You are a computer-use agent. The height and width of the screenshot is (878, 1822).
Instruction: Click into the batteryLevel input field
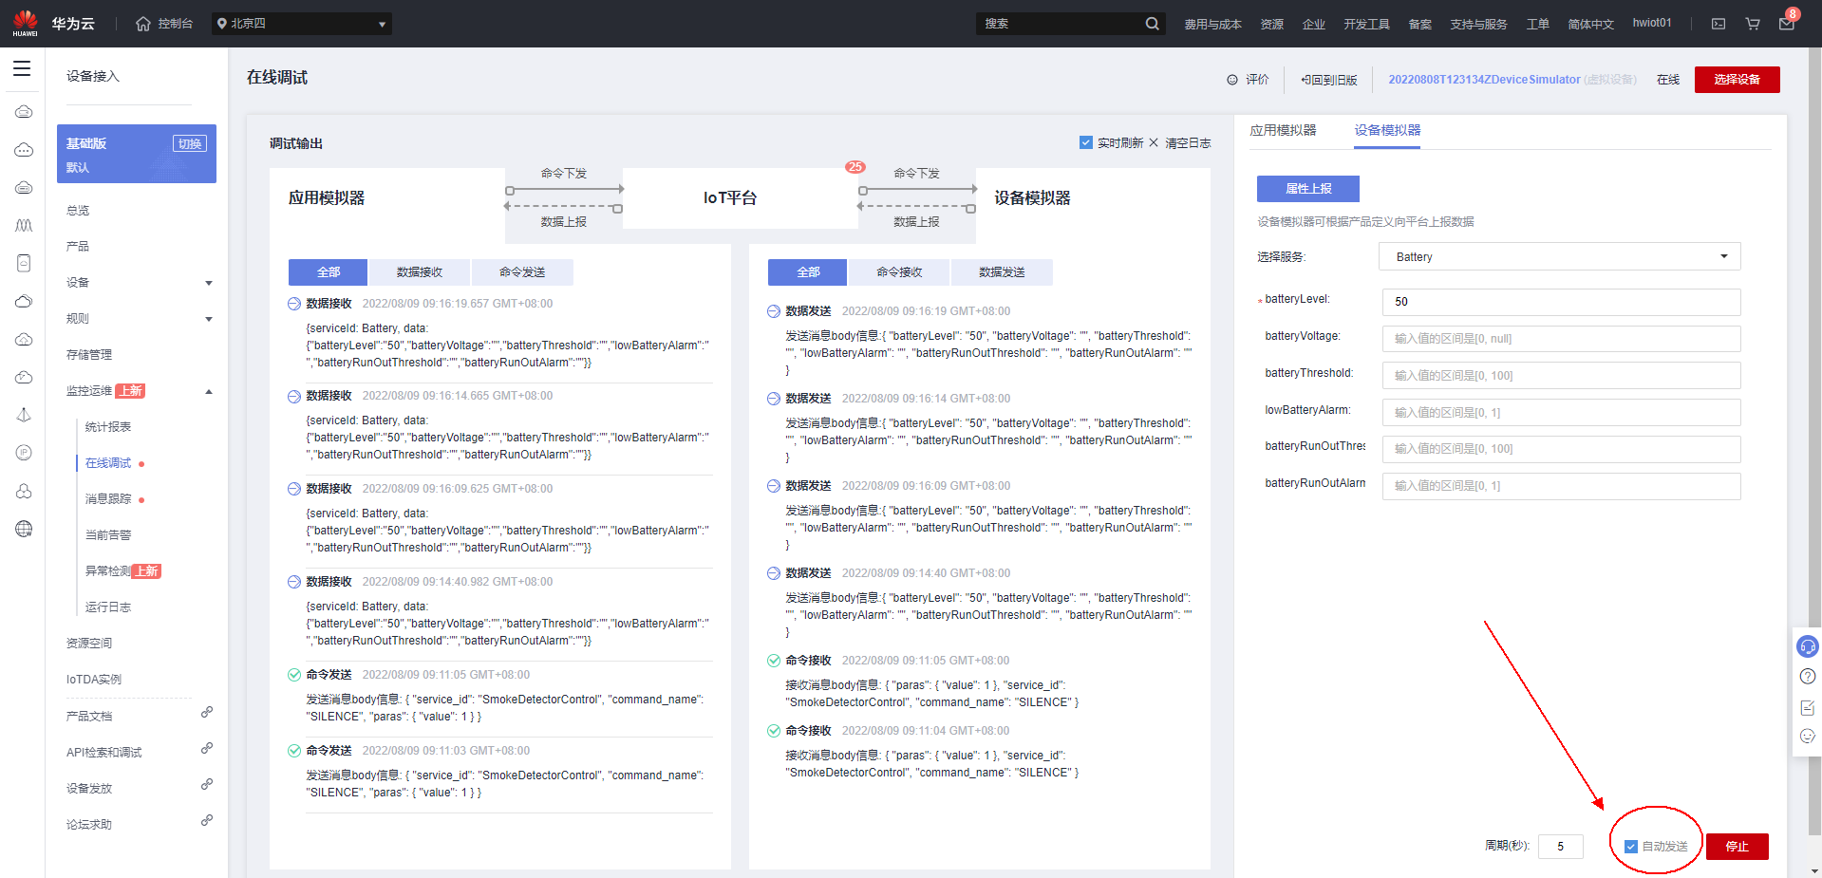click(x=1561, y=302)
